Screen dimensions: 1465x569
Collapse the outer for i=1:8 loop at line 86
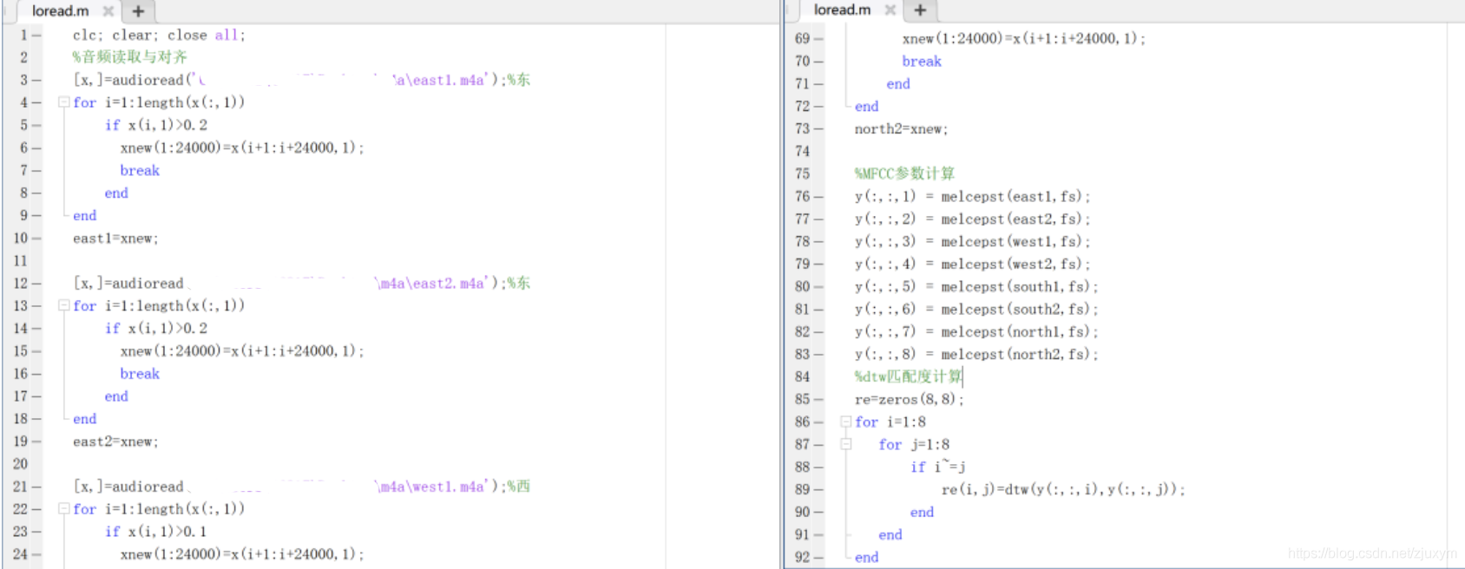(x=845, y=422)
